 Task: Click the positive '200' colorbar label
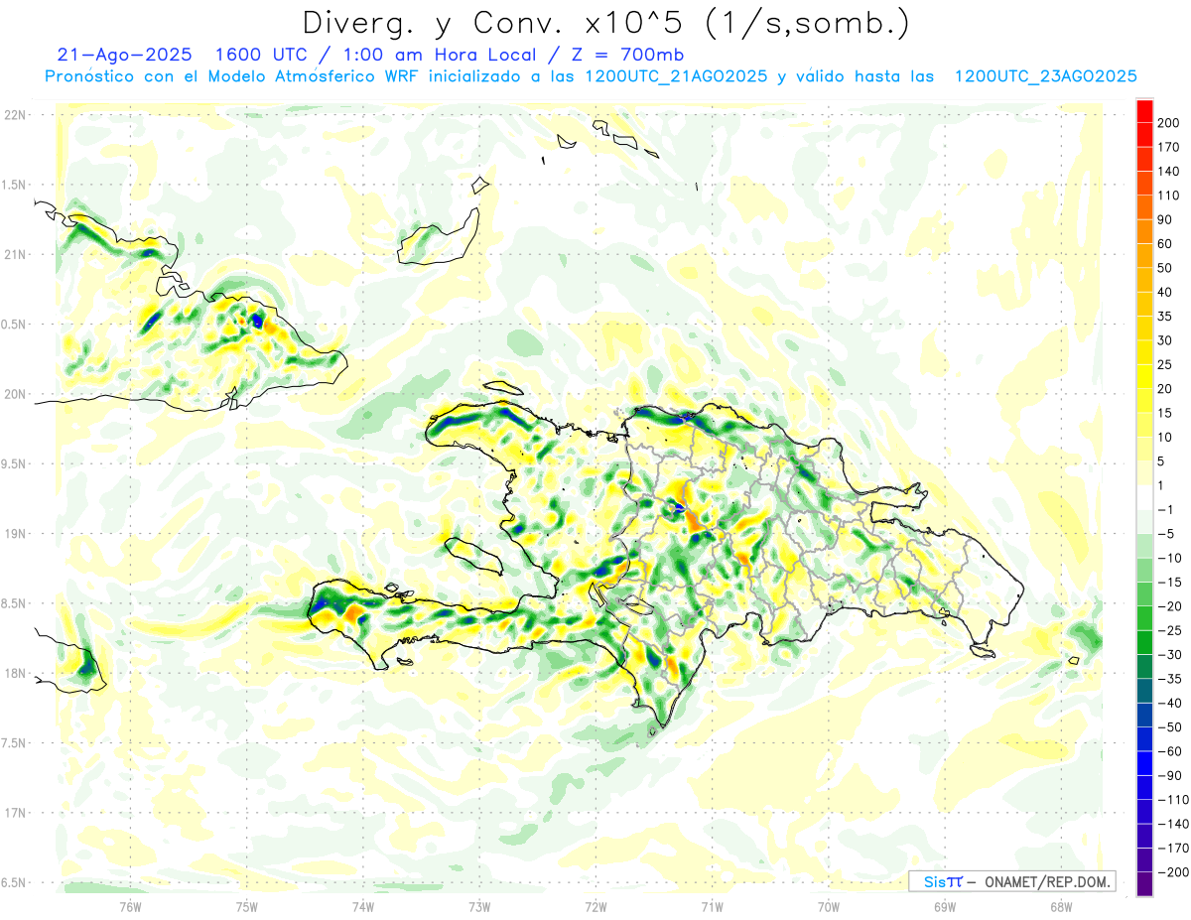1168,123
